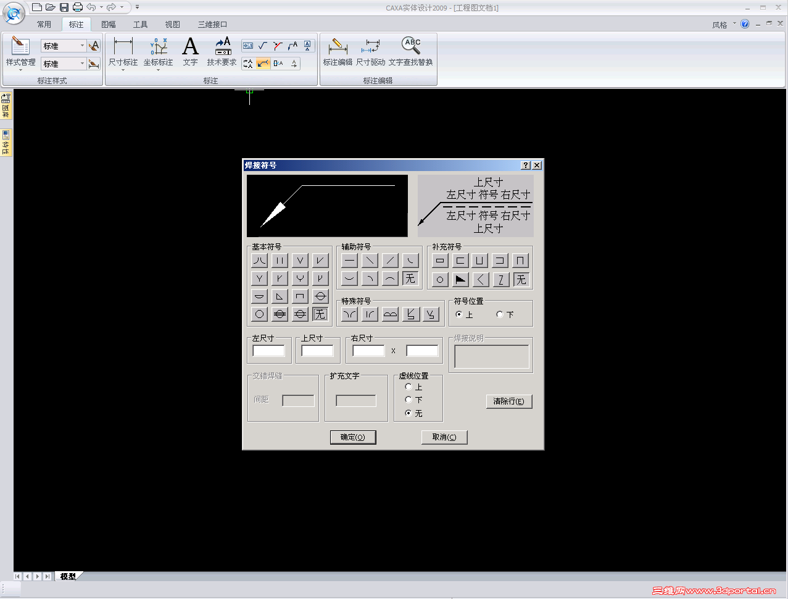Viewport: 788px width, 599px height.
Task: Switch to the 工具 ribbon tab
Action: pos(141,25)
